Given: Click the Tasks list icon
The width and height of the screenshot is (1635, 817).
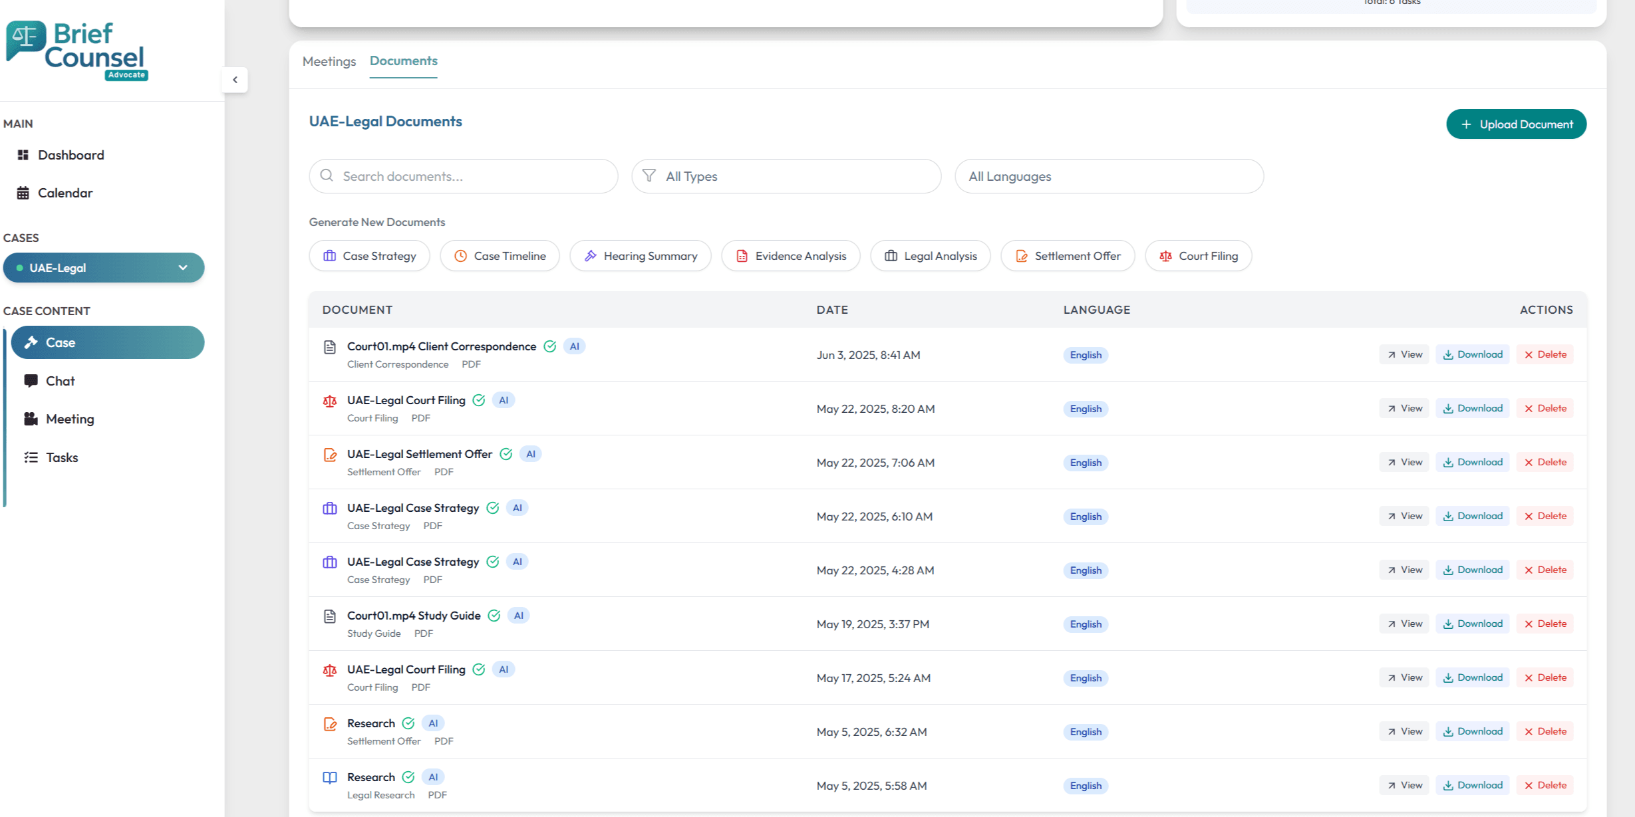Looking at the screenshot, I should pos(31,457).
